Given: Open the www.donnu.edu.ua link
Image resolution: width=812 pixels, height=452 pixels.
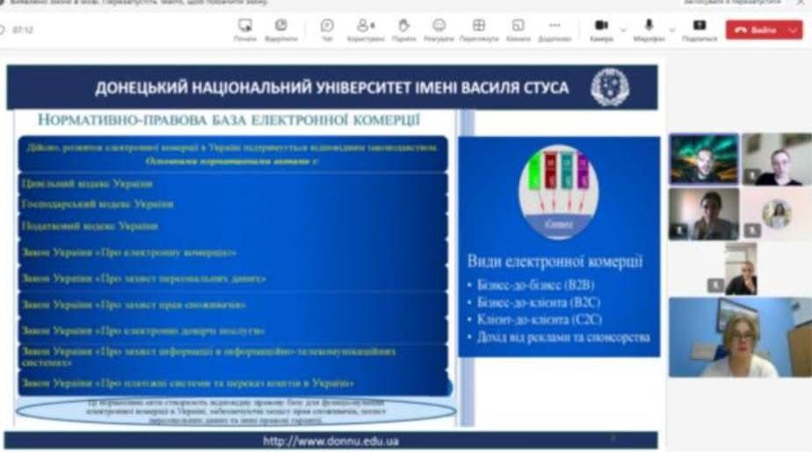Looking at the screenshot, I should (331, 441).
